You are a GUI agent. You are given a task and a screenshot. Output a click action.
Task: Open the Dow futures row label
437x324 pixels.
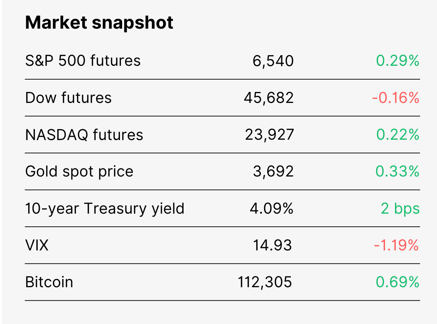68,98
